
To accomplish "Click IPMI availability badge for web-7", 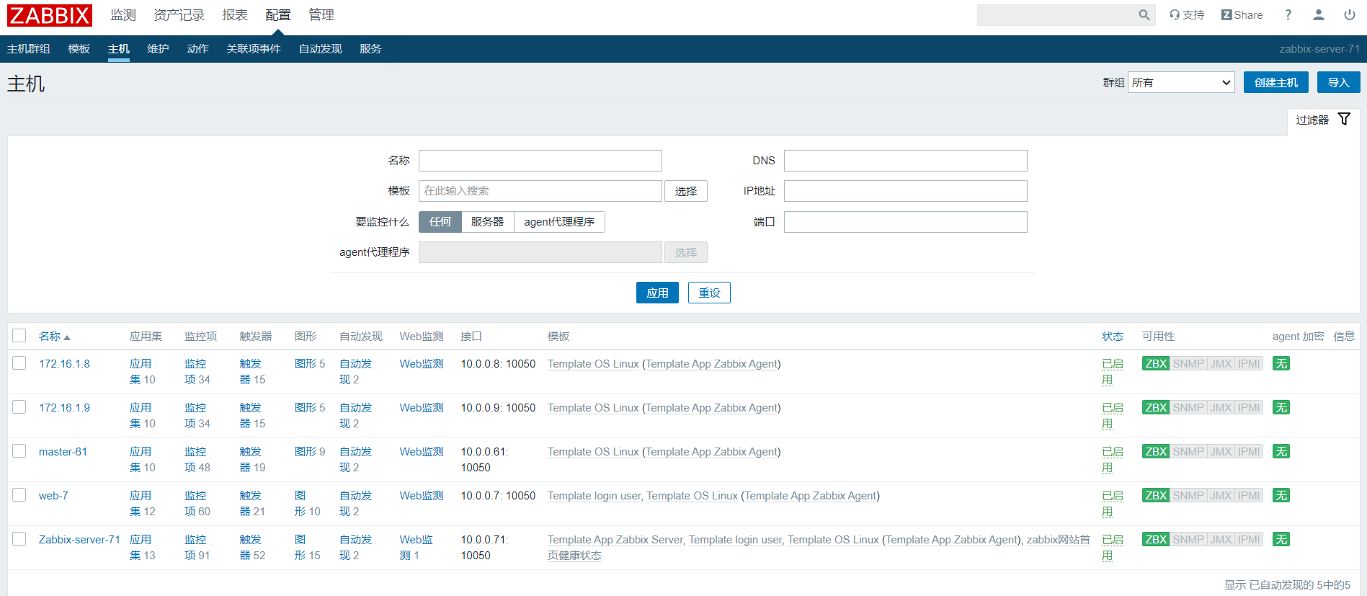I will pos(1249,496).
